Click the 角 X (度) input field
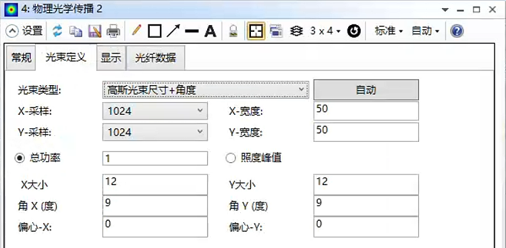This screenshot has height=248, width=506. pyautogui.click(x=155, y=205)
